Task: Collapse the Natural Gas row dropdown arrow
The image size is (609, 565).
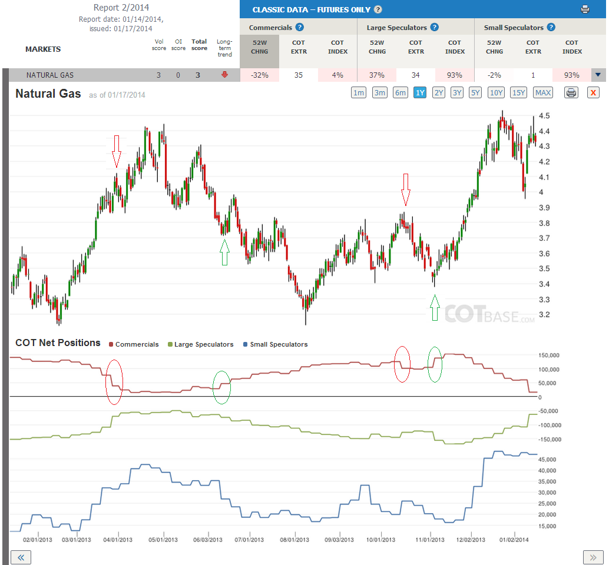Action: tap(598, 75)
